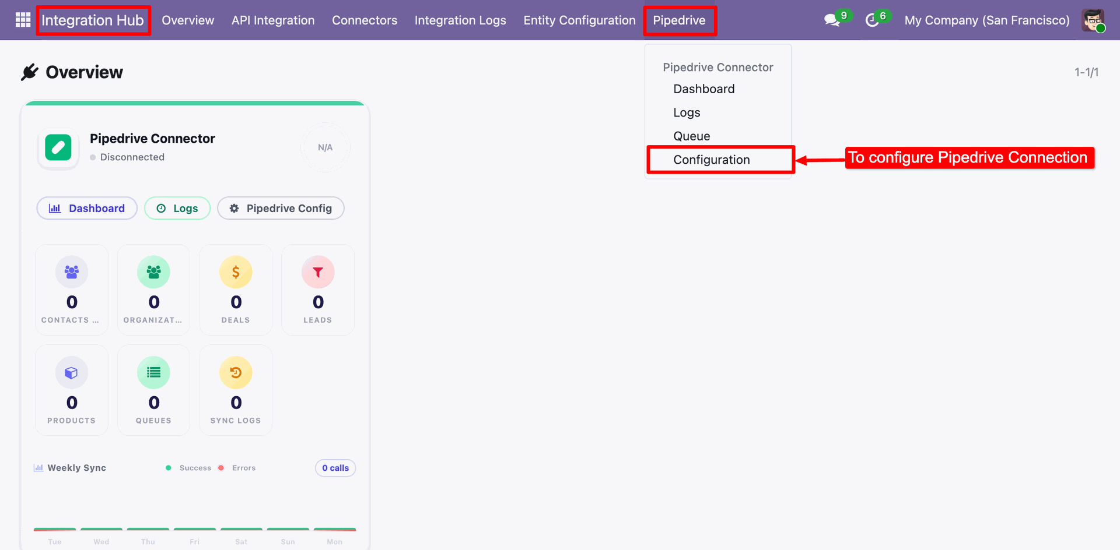Click the CONTACTS tile label

[70, 320]
